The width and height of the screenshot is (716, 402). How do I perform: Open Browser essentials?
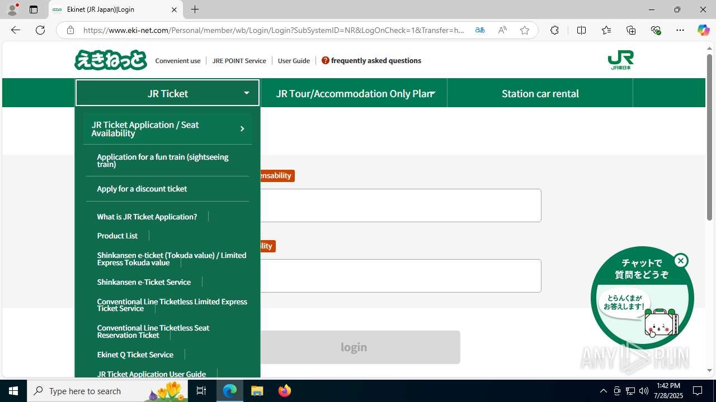[x=656, y=30]
